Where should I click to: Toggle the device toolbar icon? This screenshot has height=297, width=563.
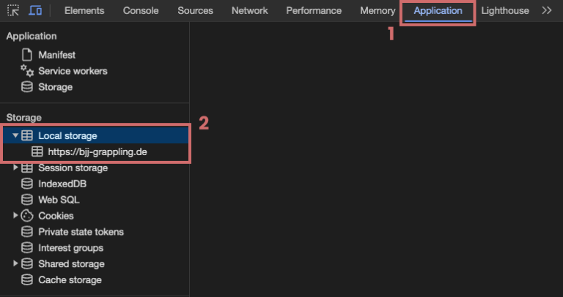click(x=35, y=11)
